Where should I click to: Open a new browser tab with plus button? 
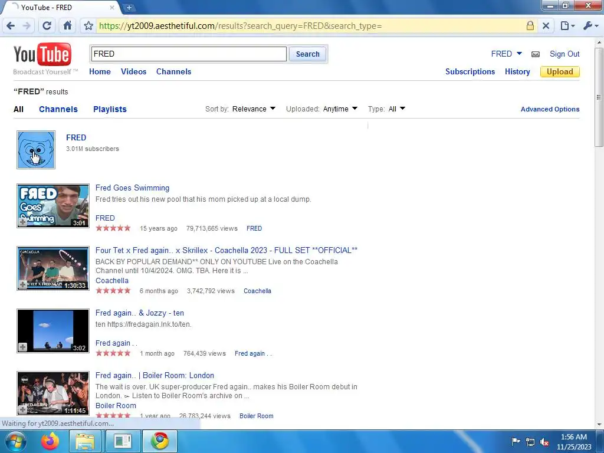(129, 7)
